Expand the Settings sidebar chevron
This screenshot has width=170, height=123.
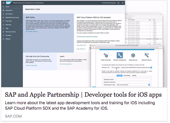(x=21, y=39)
